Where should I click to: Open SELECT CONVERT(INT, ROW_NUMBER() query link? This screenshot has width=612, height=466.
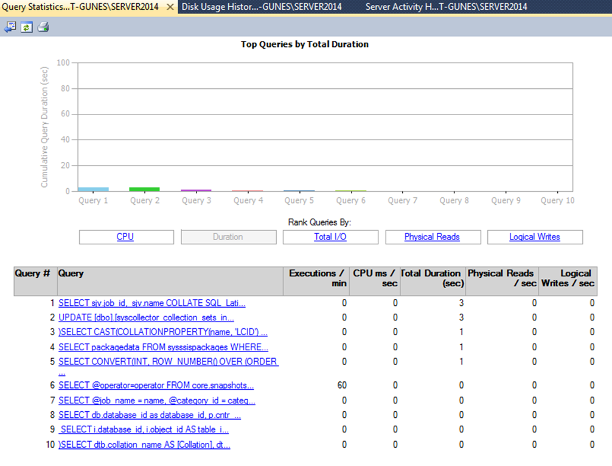pyautogui.click(x=169, y=362)
